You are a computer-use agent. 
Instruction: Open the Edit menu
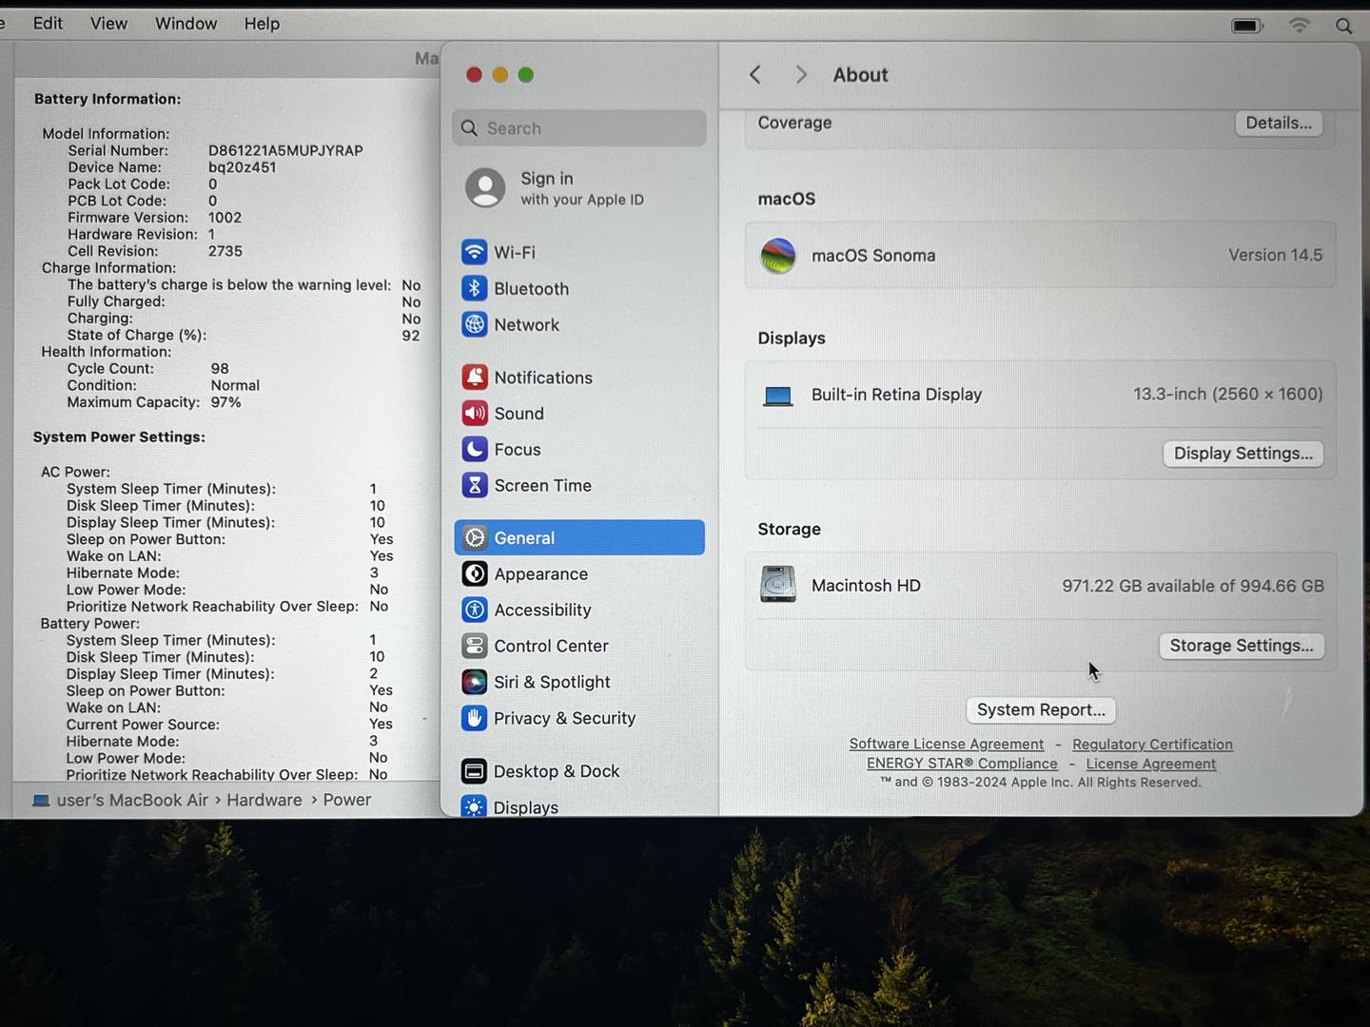(48, 24)
